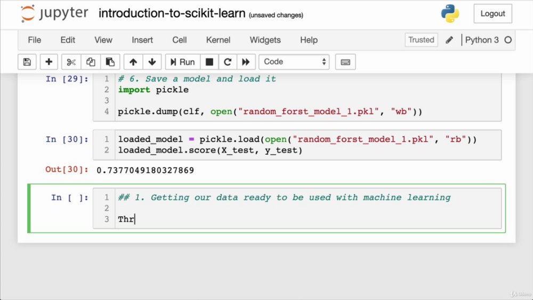Interrupt the kernel with stop icon

click(x=209, y=62)
